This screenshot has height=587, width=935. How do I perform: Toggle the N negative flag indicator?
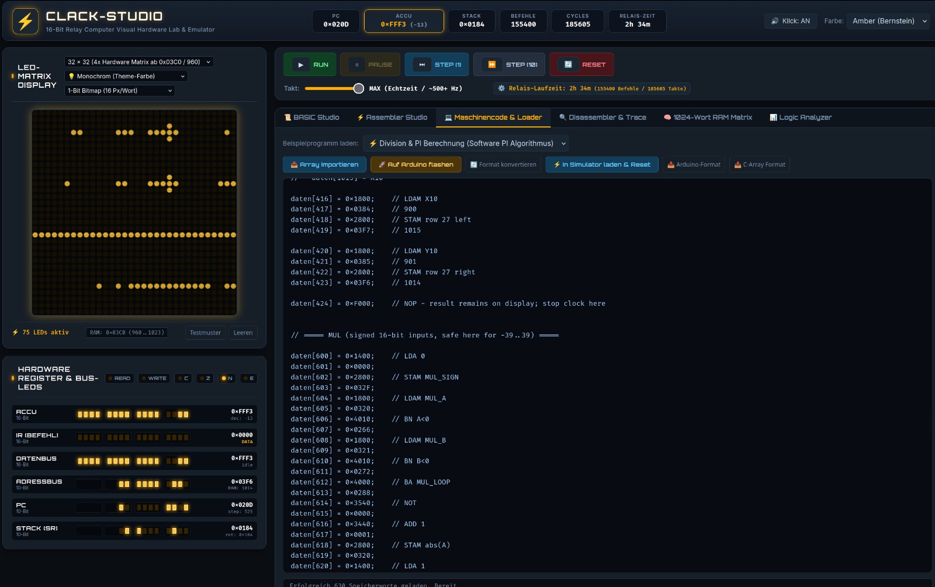227,378
